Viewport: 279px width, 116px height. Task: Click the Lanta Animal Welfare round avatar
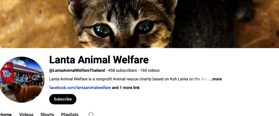coord(22,80)
